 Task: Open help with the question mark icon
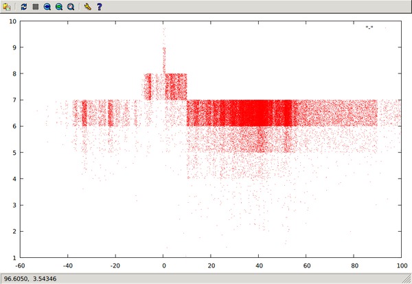pyautogui.click(x=99, y=7)
